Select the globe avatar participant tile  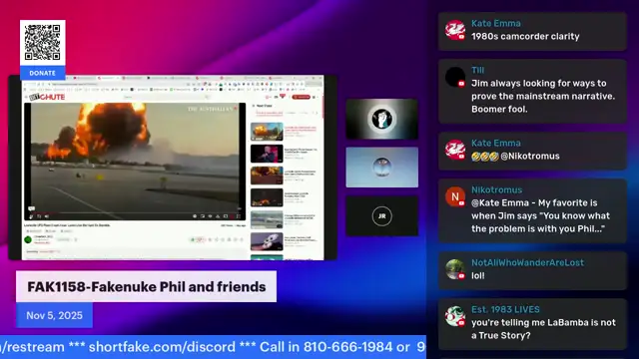[381, 168]
